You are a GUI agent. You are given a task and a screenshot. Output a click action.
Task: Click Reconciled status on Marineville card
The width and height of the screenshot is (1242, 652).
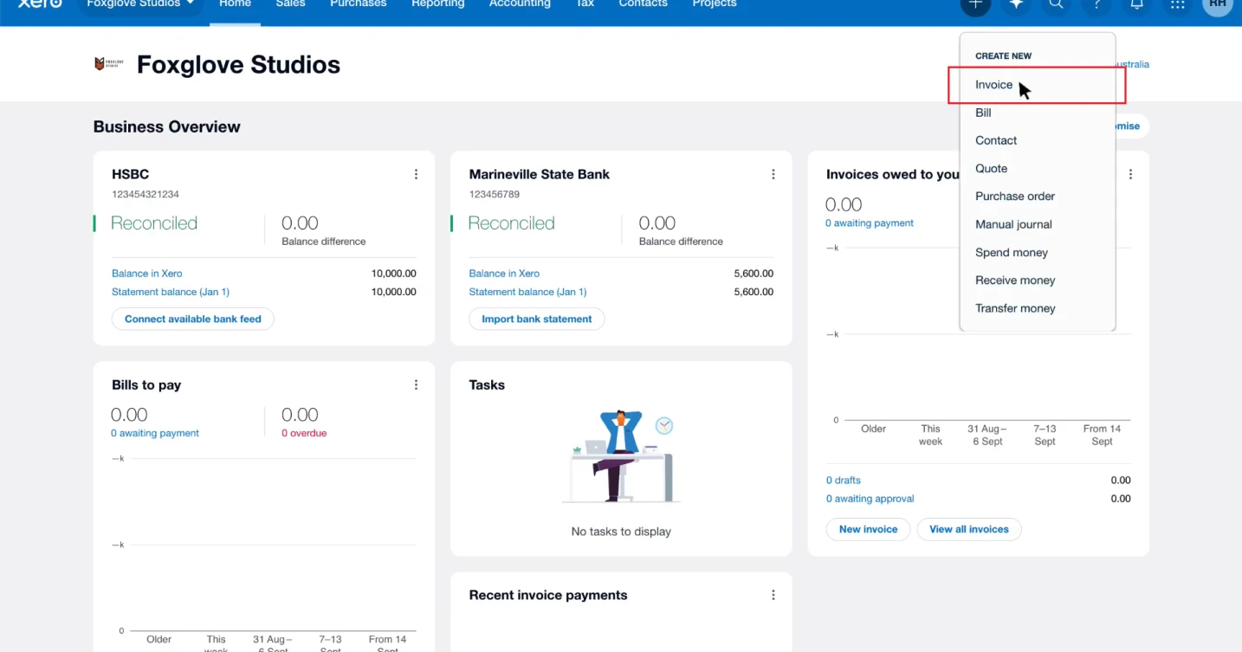point(511,223)
